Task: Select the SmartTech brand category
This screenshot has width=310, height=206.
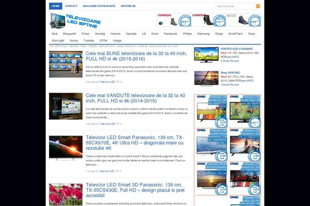Action: (235, 33)
